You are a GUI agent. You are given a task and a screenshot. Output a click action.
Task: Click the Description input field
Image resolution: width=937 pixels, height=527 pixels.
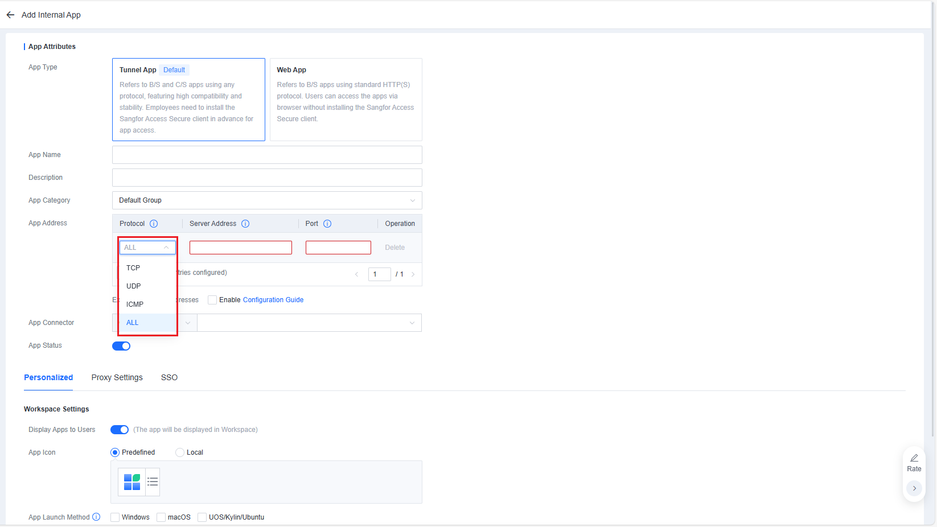(267, 178)
